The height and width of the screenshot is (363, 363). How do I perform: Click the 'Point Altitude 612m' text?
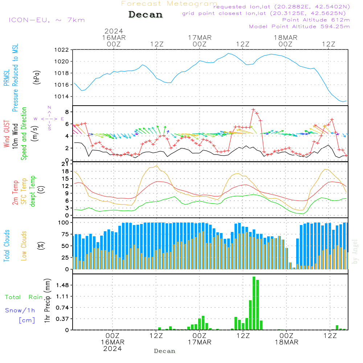click(316, 20)
